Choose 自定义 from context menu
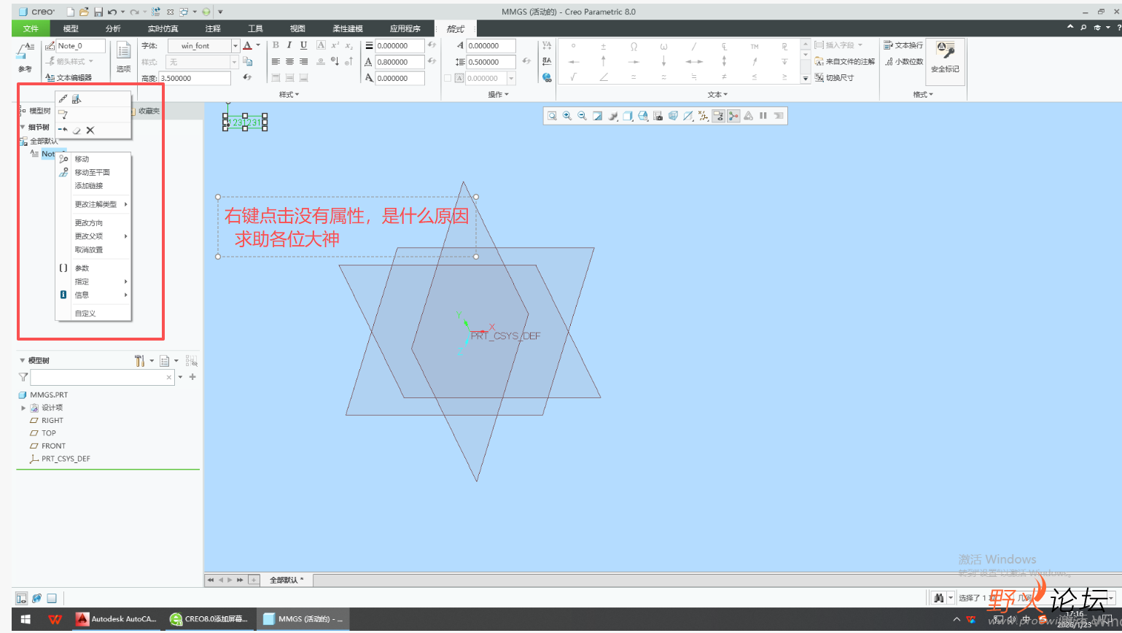The height and width of the screenshot is (633, 1122). tap(94, 314)
